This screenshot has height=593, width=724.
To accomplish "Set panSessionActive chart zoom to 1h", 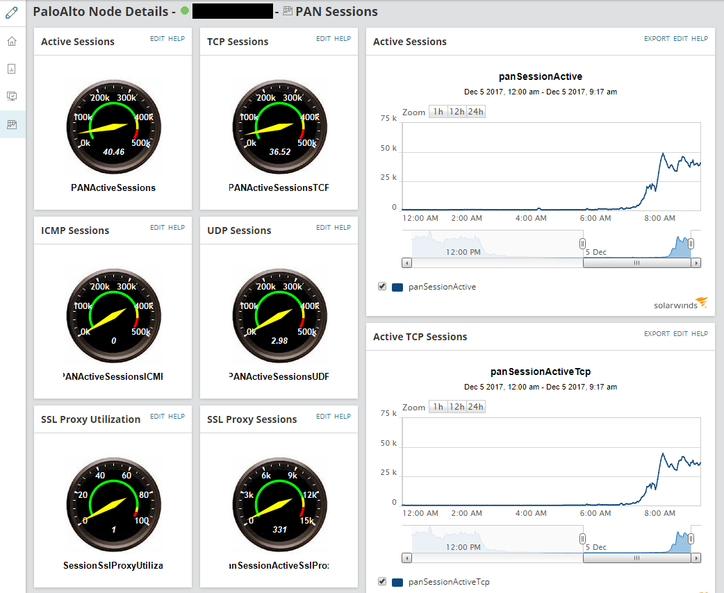I will pos(438,112).
